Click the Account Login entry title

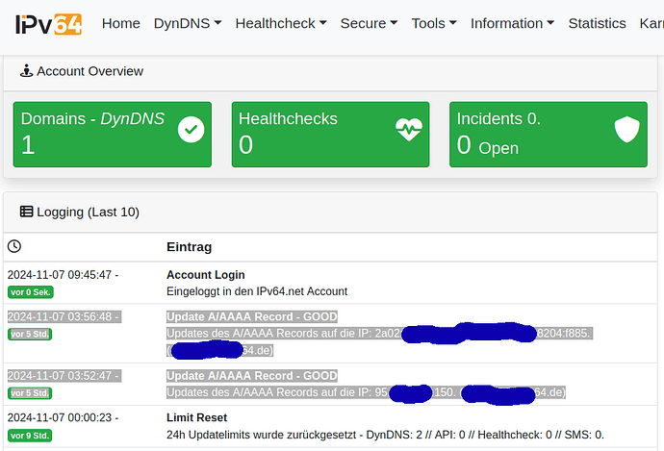(205, 275)
